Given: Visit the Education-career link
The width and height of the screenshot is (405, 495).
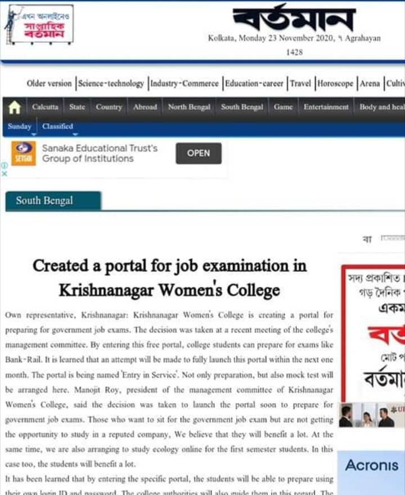Looking at the screenshot, I should pyautogui.click(x=254, y=84).
